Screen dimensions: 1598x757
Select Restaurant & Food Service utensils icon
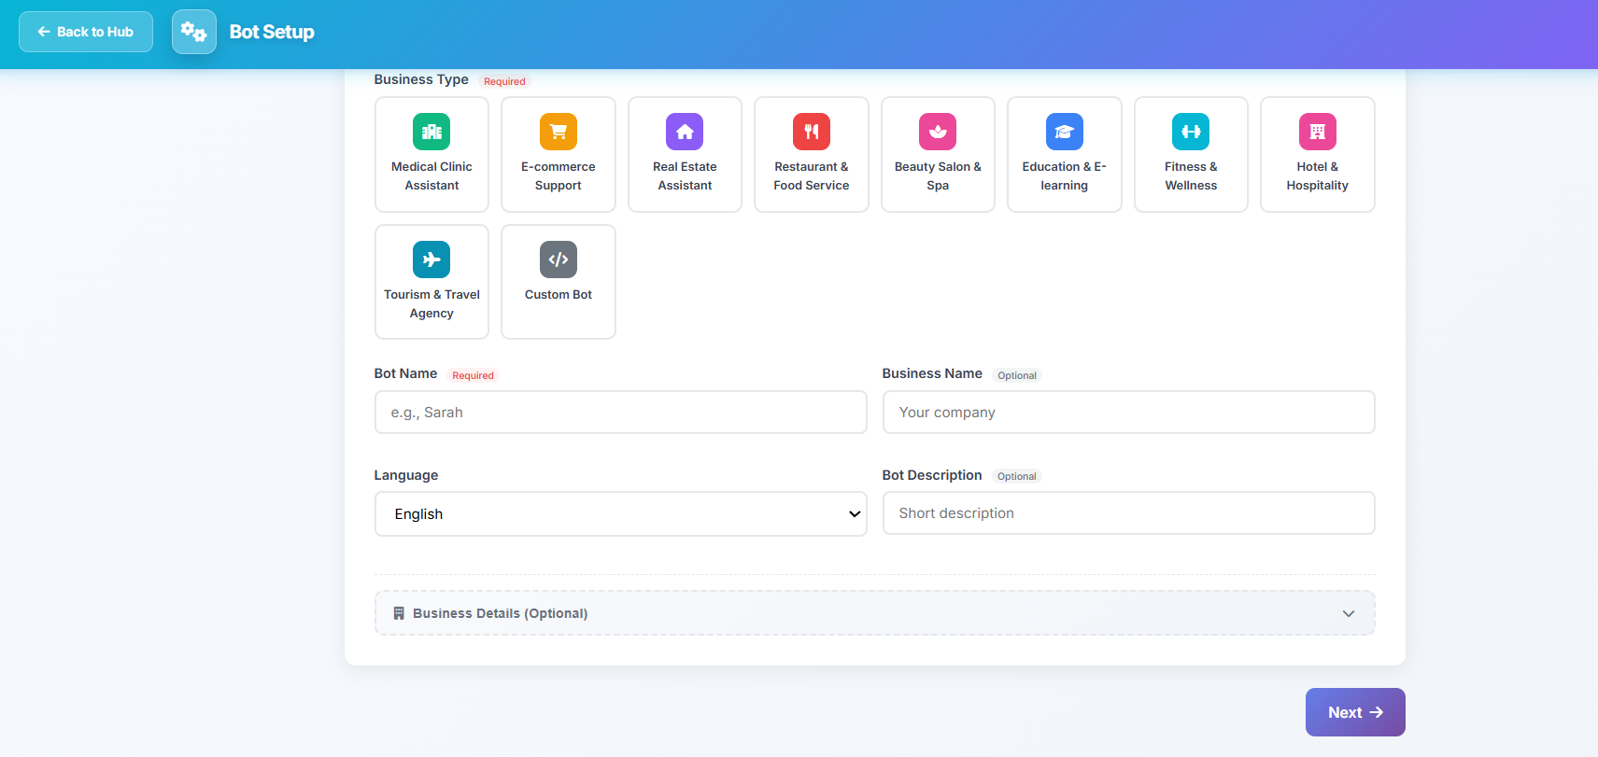point(812,132)
